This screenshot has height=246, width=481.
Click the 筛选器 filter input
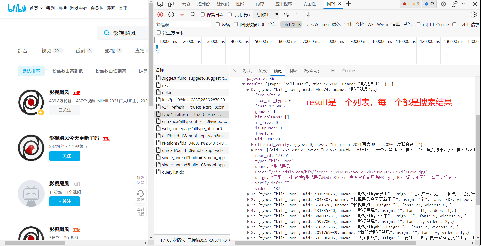click(x=184, y=24)
